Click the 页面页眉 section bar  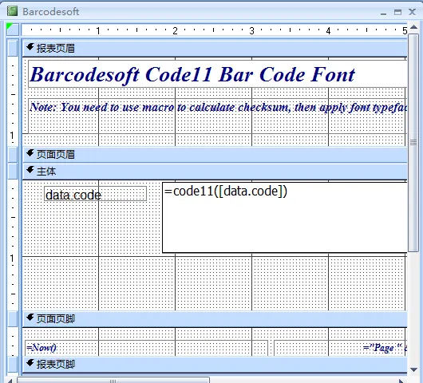click(x=215, y=155)
